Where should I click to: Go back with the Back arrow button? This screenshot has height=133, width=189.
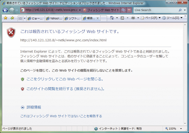tap(5, 10)
